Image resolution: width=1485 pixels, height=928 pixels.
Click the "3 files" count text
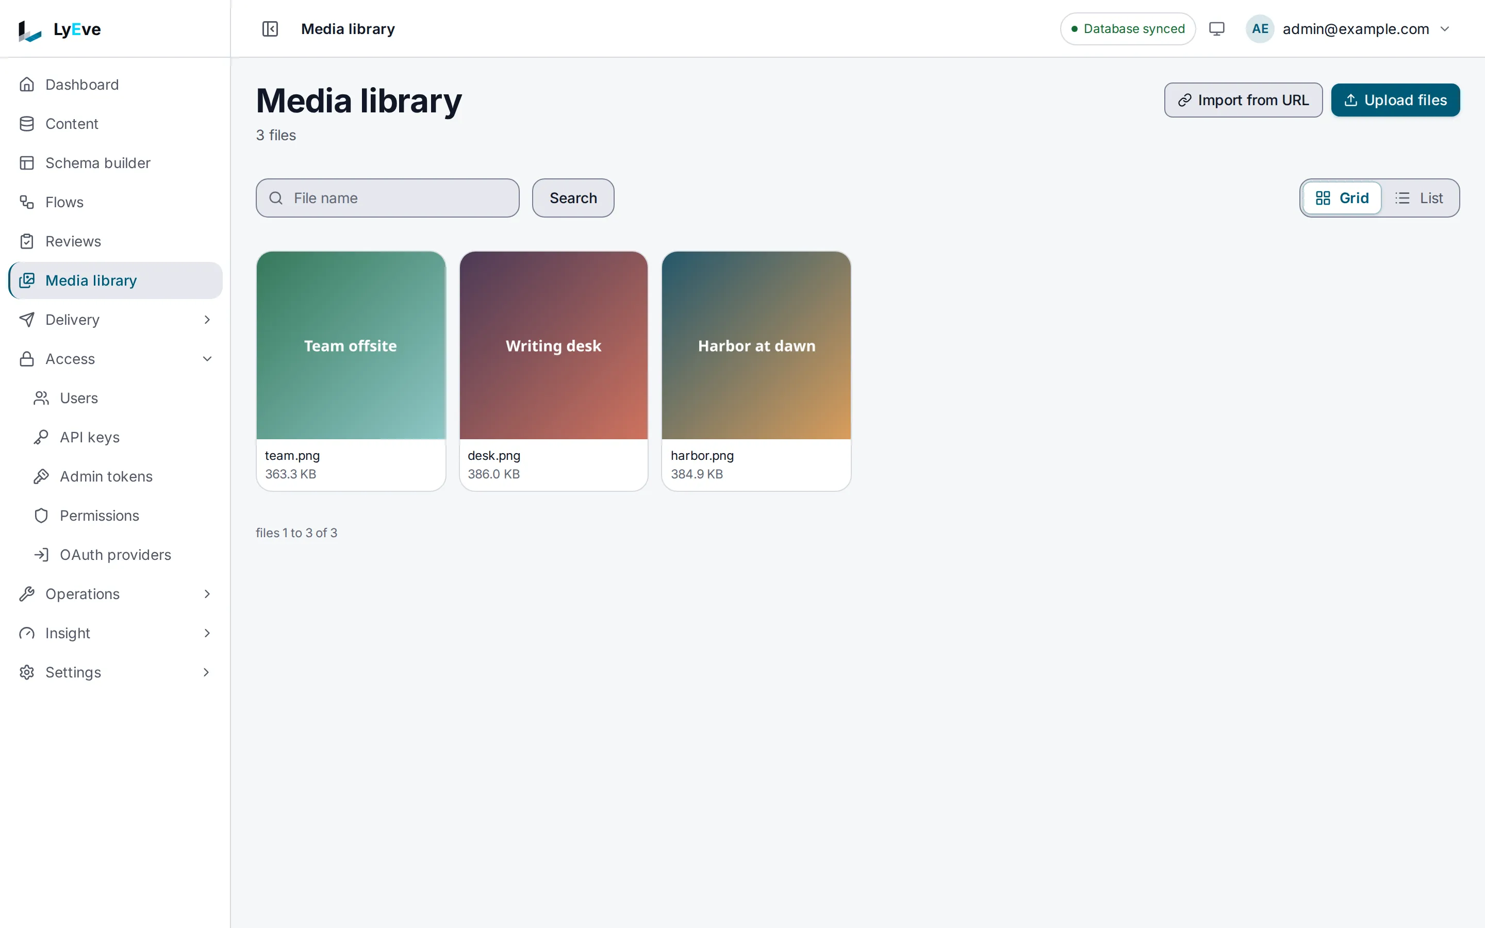click(276, 135)
